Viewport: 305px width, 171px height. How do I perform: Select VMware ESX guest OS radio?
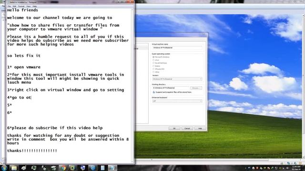[153, 69]
